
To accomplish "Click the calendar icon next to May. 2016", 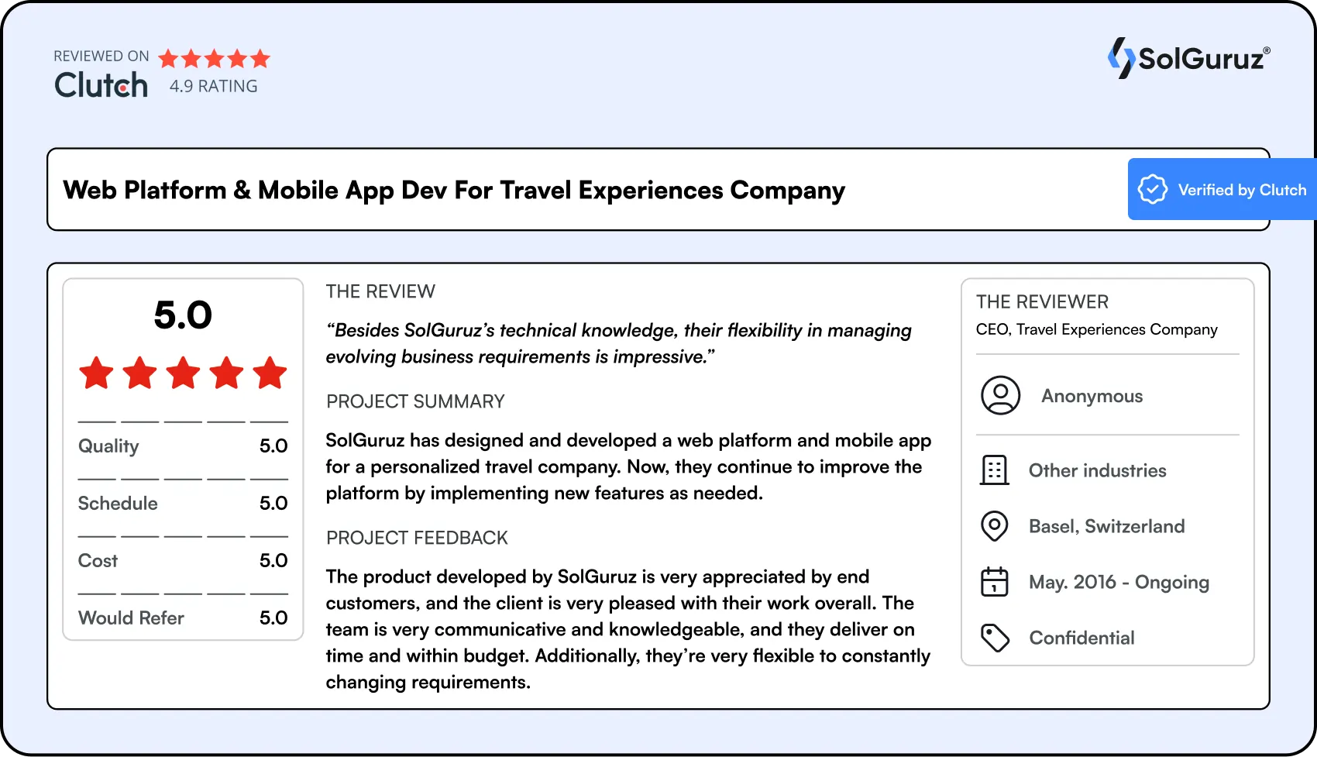I will click(995, 582).
